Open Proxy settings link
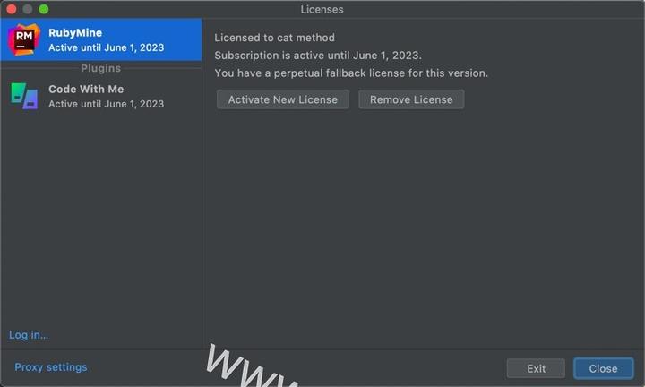This screenshot has width=645, height=387. [51, 367]
